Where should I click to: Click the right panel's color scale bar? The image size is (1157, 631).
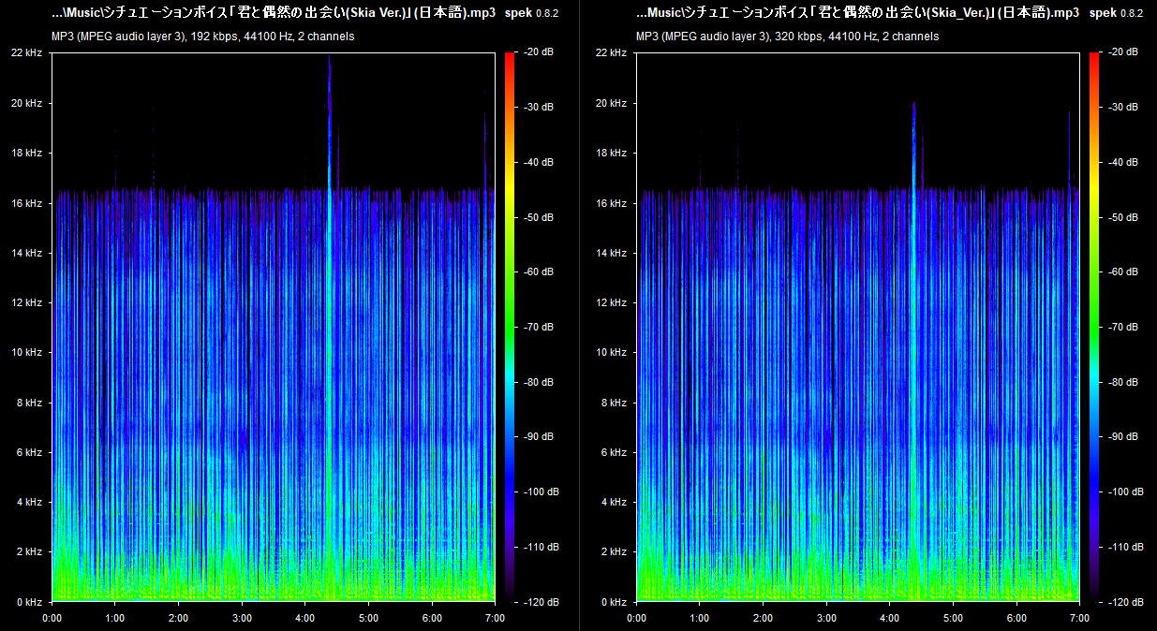(x=1094, y=327)
